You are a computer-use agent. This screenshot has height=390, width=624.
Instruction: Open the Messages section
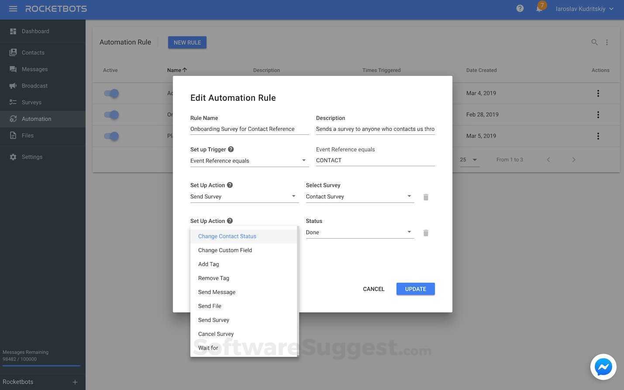click(x=34, y=69)
